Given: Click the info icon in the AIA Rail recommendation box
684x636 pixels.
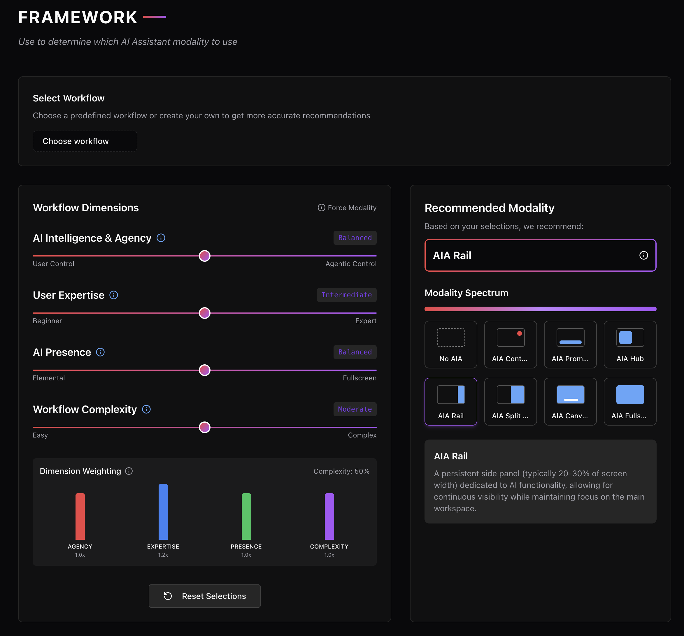Looking at the screenshot, I should coord(643,255).
